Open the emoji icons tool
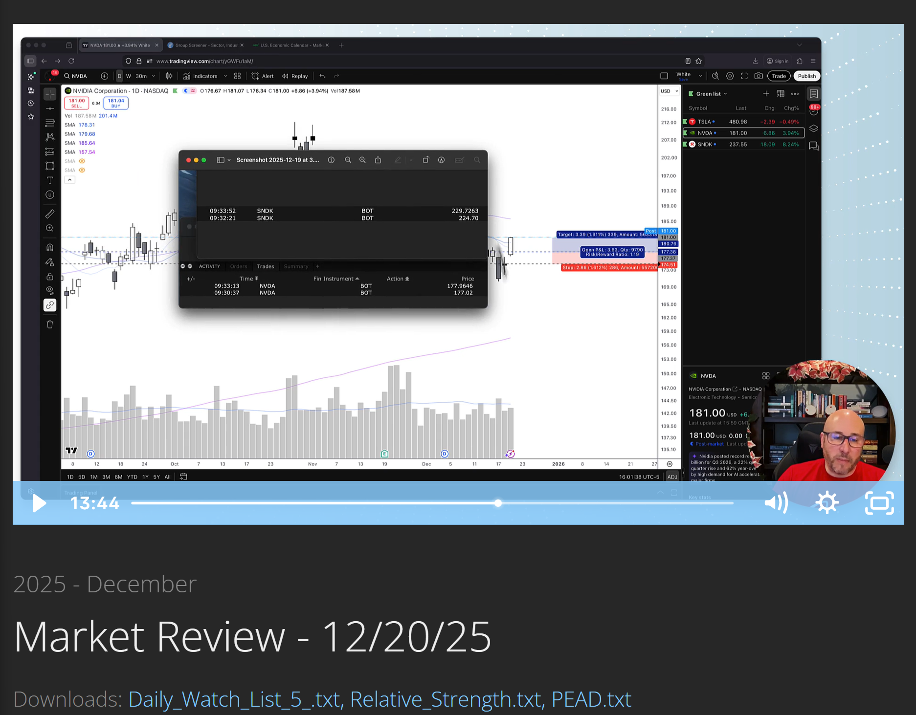The image size is (916, 715). [x=50, y=195]
